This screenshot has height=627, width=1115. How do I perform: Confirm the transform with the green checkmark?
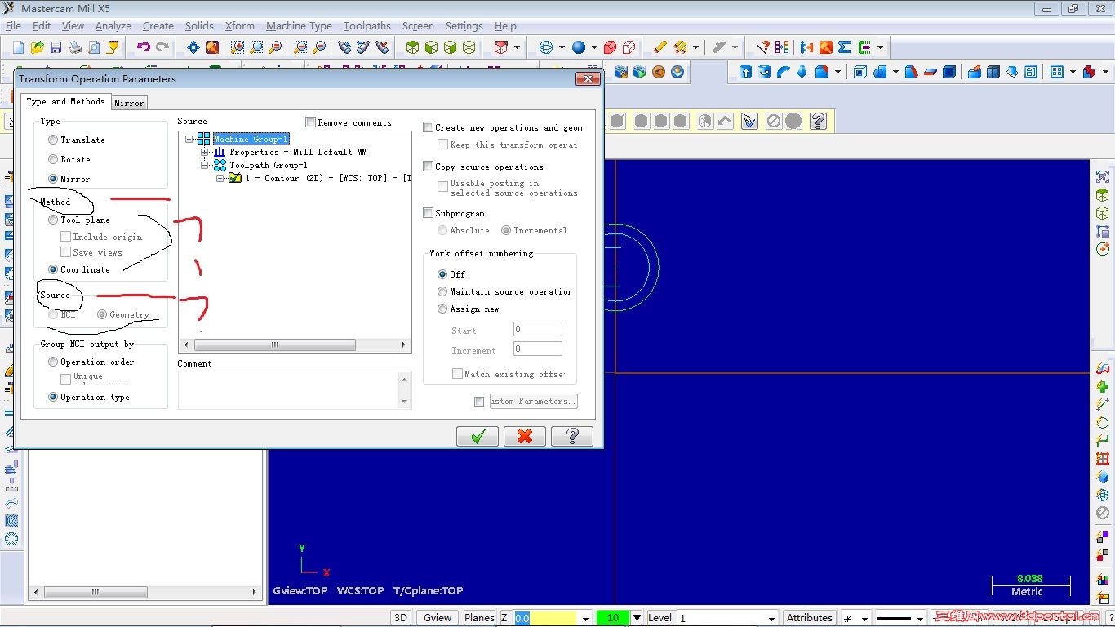pyautogui.click(x=478, y=436)
